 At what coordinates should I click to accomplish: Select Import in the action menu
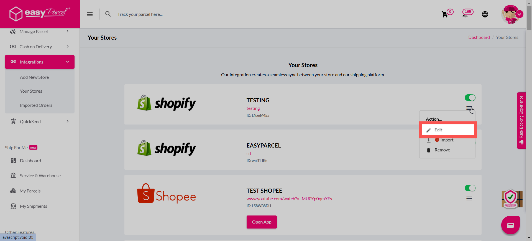click(x=447, y=140)
